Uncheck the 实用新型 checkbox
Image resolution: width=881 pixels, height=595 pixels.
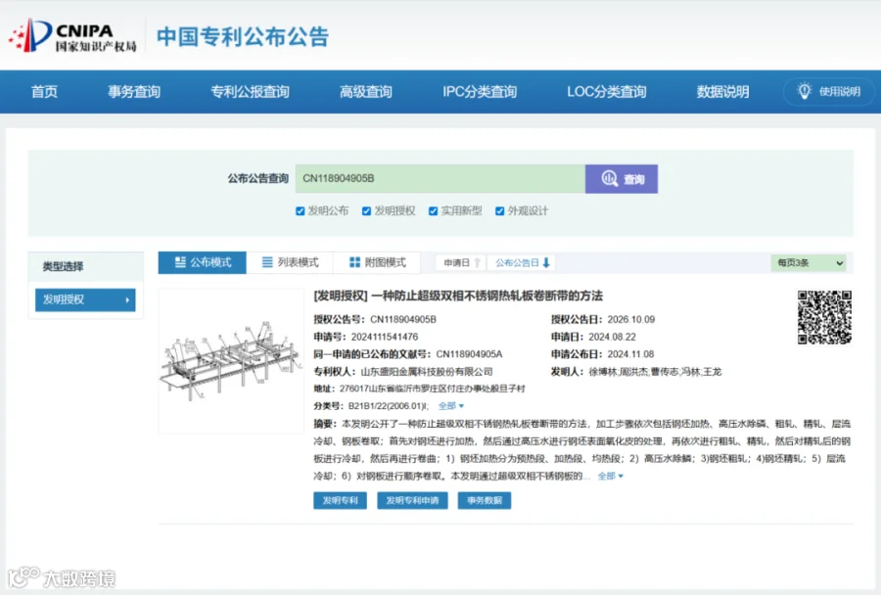(433, 211)
